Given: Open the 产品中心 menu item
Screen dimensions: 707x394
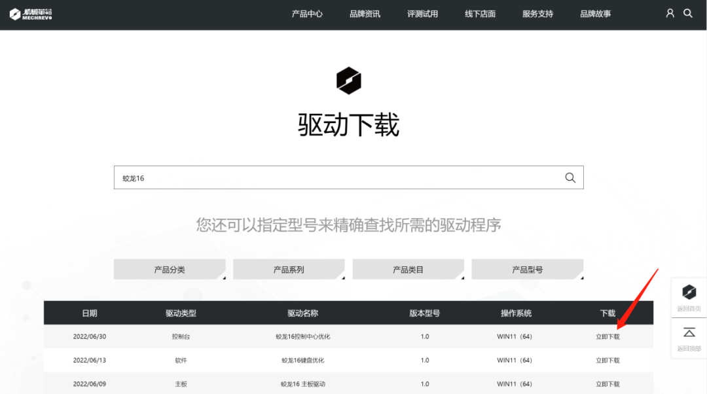Looking at the screenshot, I should coord(307,13).
